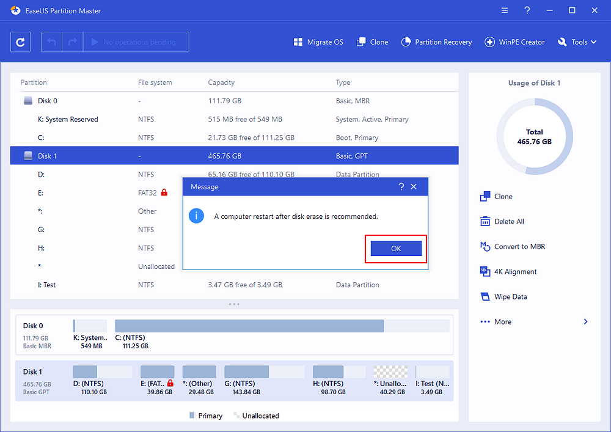The image size is (611, 432).
Task: Click the Type column header
Action: tap(343, 82)
